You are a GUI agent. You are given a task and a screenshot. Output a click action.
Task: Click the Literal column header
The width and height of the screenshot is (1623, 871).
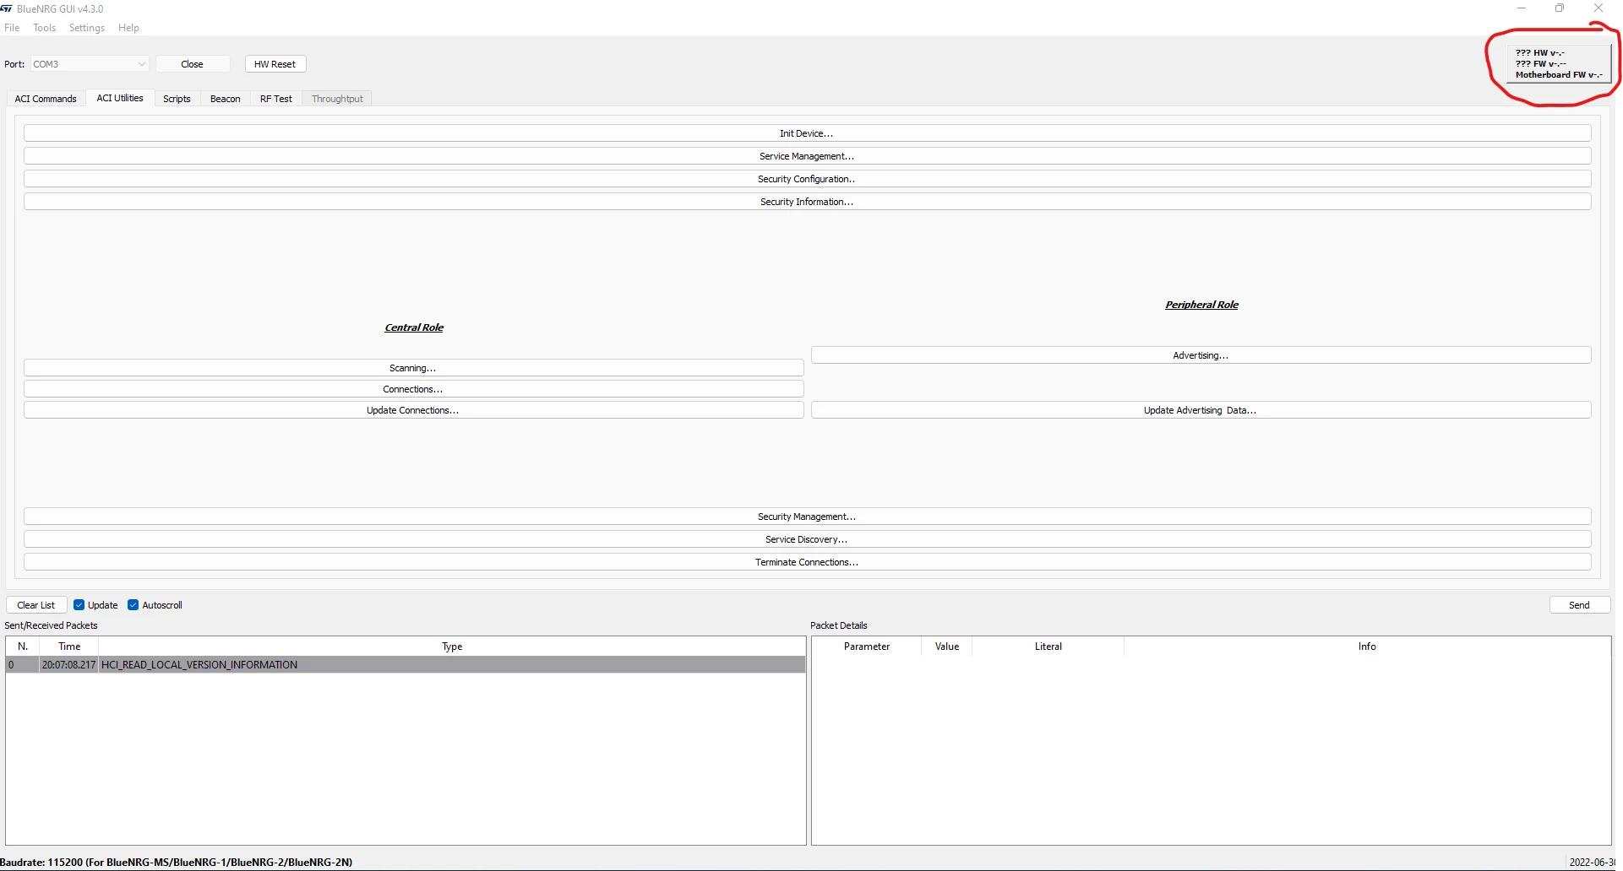pyautogui.click(x=1048, y=646)
